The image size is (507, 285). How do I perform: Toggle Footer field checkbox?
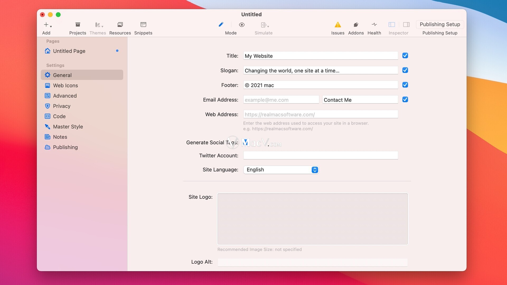point(405,84)
